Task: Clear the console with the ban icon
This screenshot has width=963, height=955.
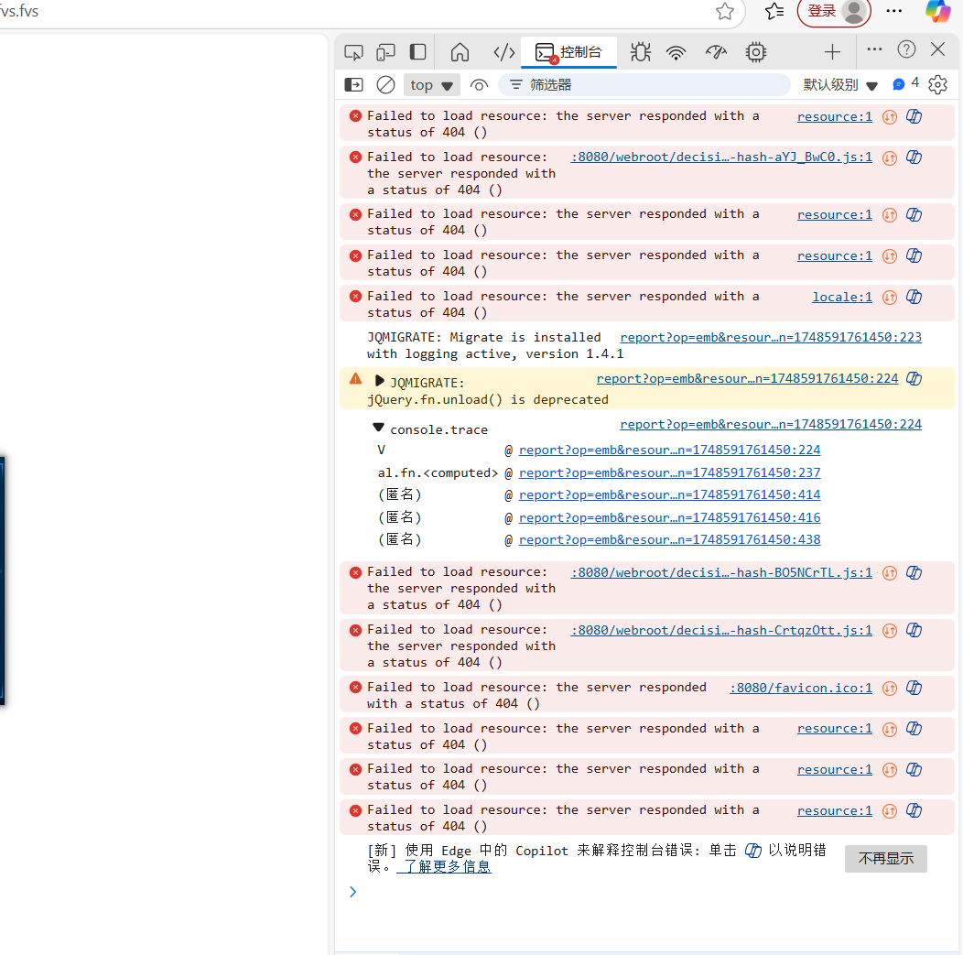Action: pos(385,85)
